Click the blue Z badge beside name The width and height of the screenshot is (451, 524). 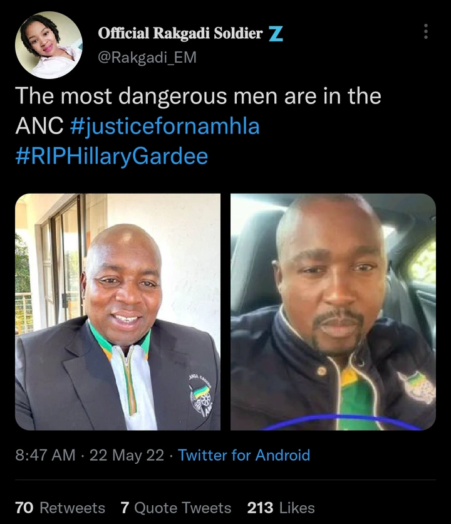tap(276, 34)
